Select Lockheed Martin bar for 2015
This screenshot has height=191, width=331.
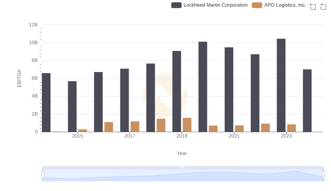tap(72, 107)
